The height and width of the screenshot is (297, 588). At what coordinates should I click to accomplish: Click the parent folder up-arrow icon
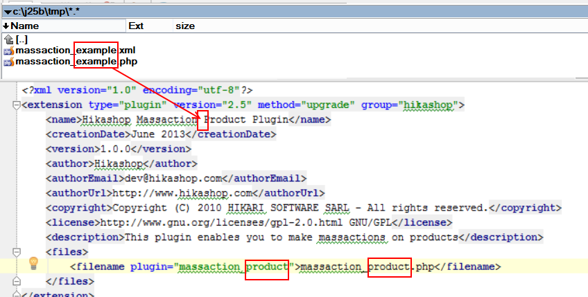coord(8,39)
